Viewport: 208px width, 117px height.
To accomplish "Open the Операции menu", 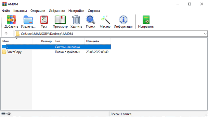I will click(38, 11).
